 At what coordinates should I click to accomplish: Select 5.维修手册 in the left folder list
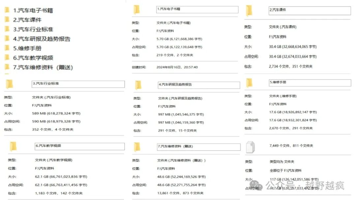pos(27,48)
